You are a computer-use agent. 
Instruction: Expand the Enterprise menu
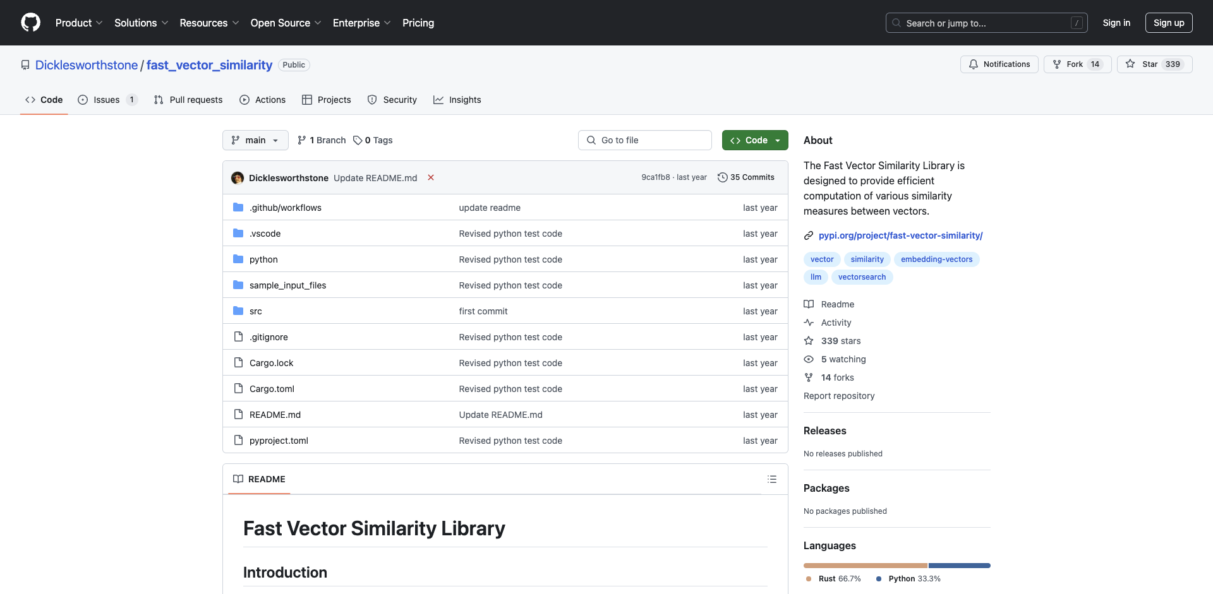361,23
